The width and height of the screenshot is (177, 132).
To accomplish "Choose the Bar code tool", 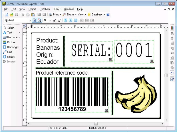I will coord(10,37).
